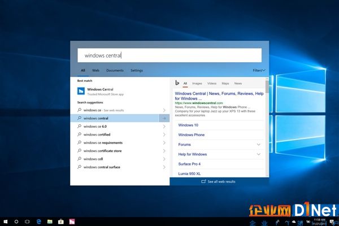This screenshot has height=226, width=339.
Task: Expand arrow for 'windows central surface'
Action: click(164, 167)
